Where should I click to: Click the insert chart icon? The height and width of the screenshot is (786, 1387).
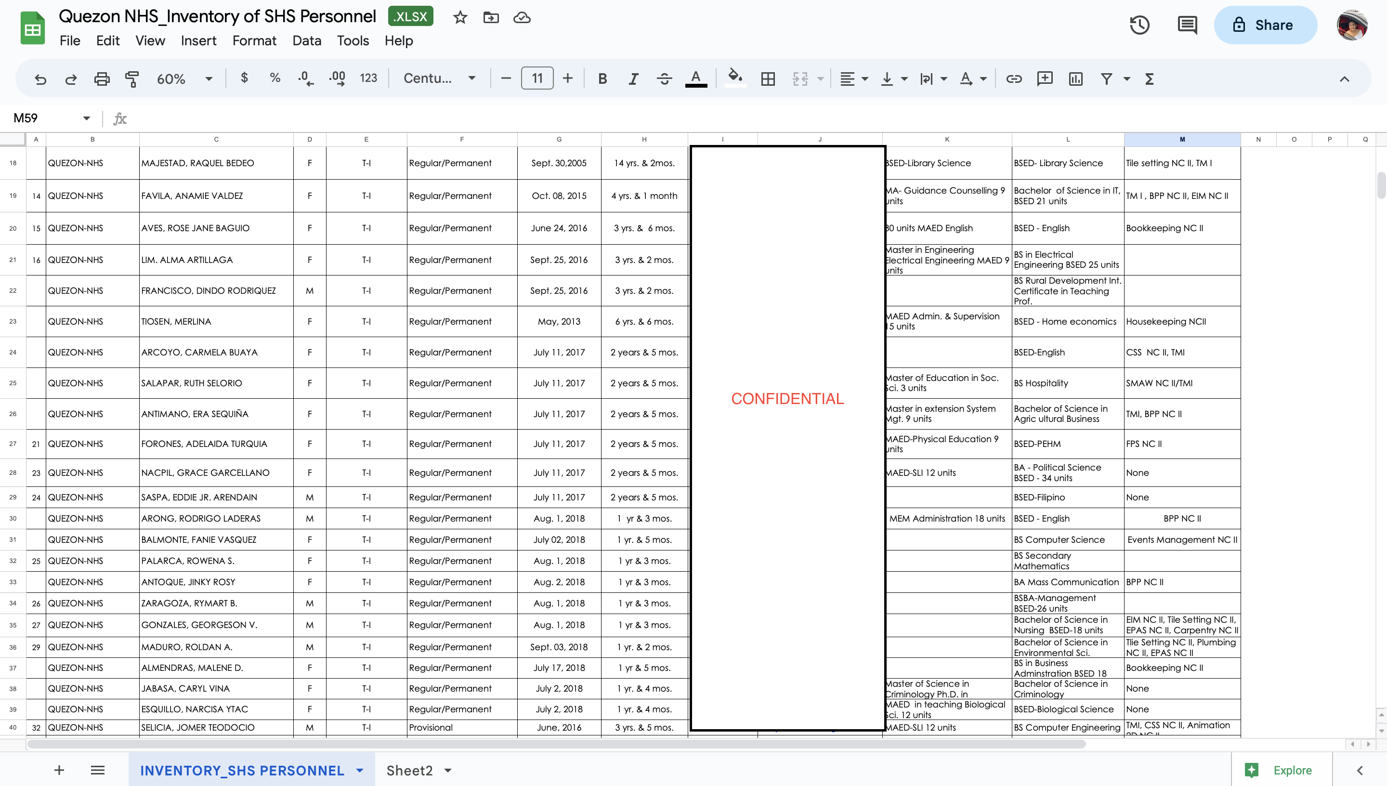(1075, 79)
